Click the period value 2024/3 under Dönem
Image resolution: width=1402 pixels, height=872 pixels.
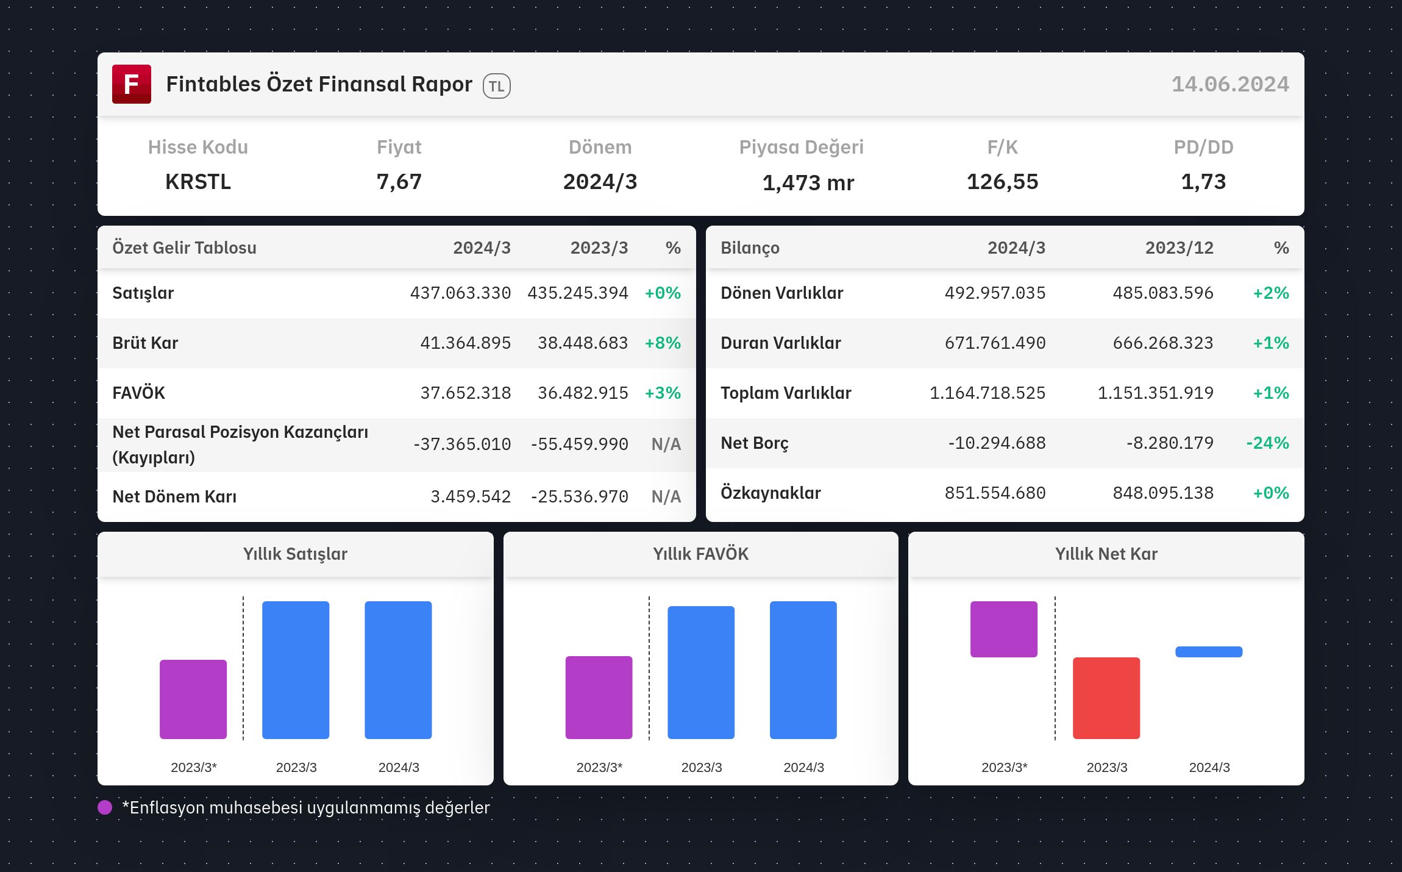pos(600,182)
